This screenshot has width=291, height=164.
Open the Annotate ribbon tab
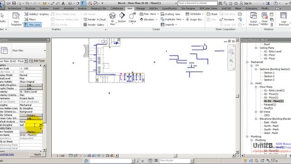pos(69,8)
